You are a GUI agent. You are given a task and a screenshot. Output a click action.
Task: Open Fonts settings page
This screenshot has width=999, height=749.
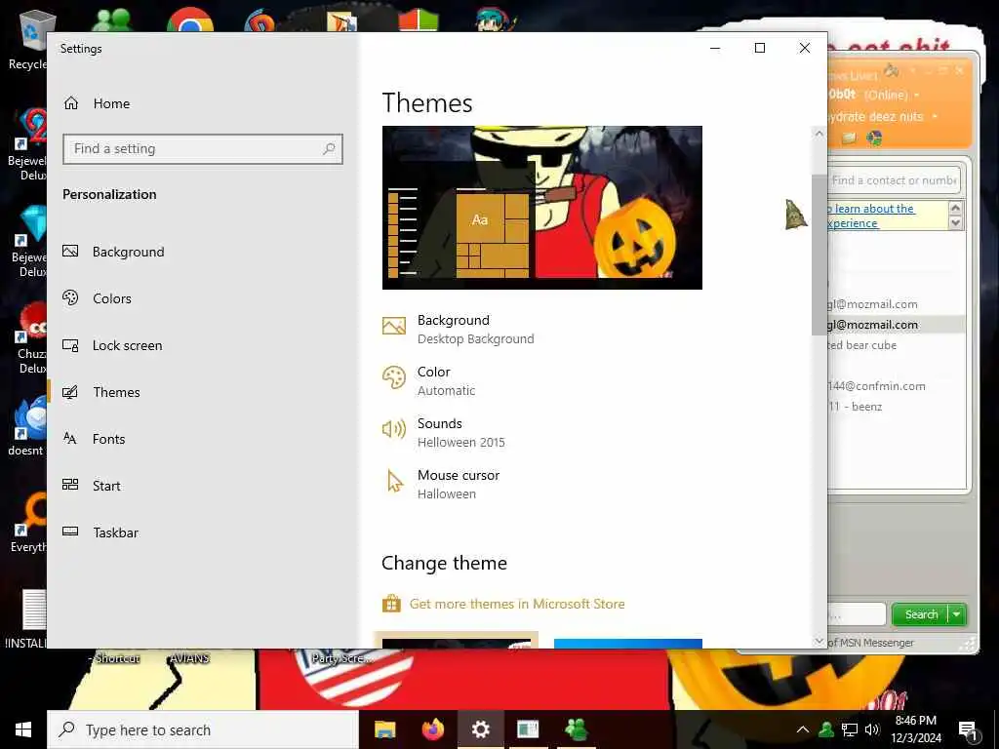pyautogui.click(x=94, y=439)
